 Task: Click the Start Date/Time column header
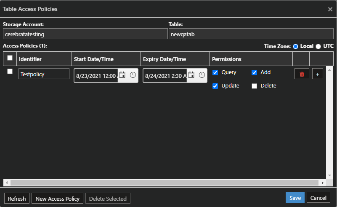pos(106,58)
